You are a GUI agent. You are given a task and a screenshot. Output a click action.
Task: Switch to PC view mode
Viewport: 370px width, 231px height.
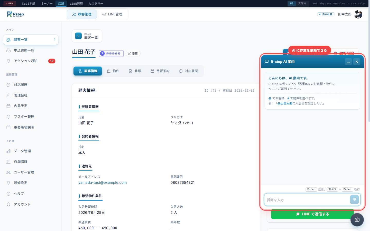click(292, 4)
